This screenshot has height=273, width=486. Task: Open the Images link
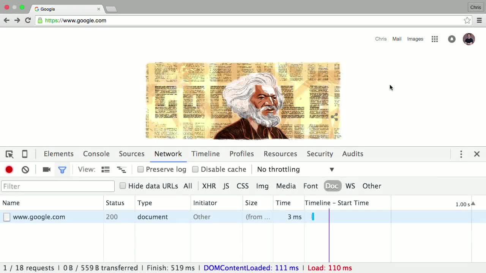[415, 39]
